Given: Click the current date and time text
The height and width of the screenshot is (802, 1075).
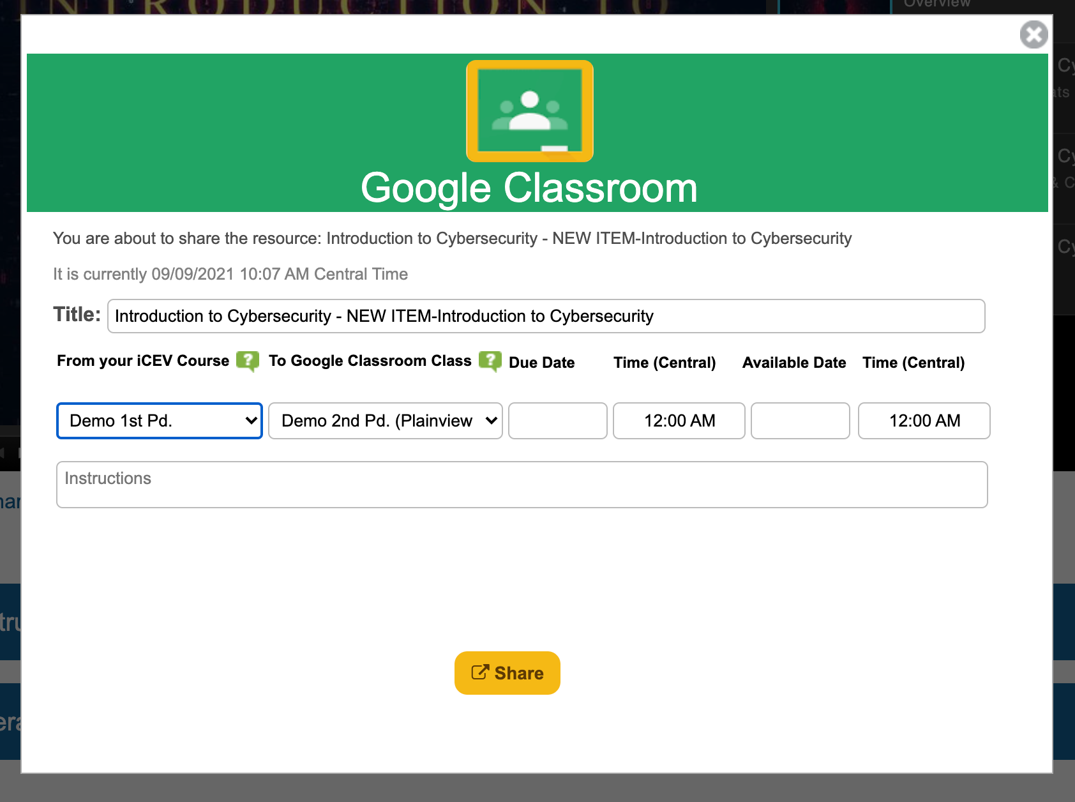Looking at the screenshot, I should tap(230, 274).
